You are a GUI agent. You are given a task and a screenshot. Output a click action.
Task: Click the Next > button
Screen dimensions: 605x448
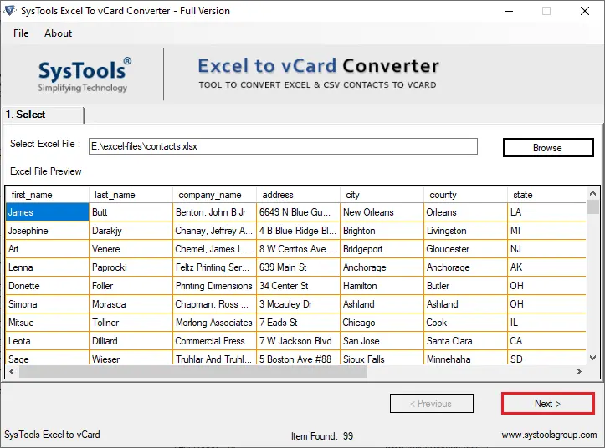[x=548, y=403]
